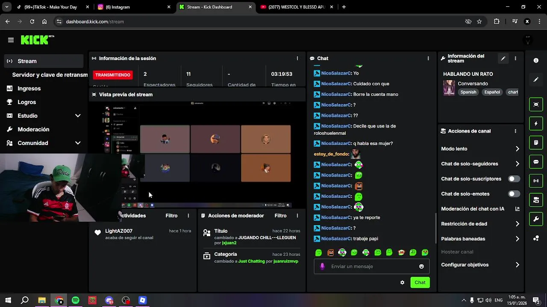The width and height of the screenshot is (547, 307).
Task: Open chat settings gear icon
Action: (402, 283)
